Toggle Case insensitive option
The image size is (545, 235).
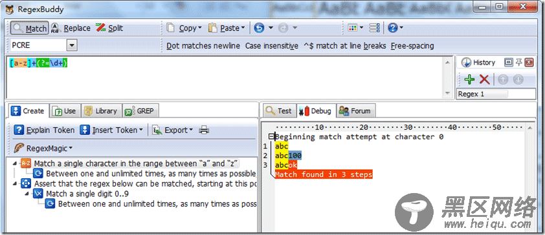(x=271, y=46)
